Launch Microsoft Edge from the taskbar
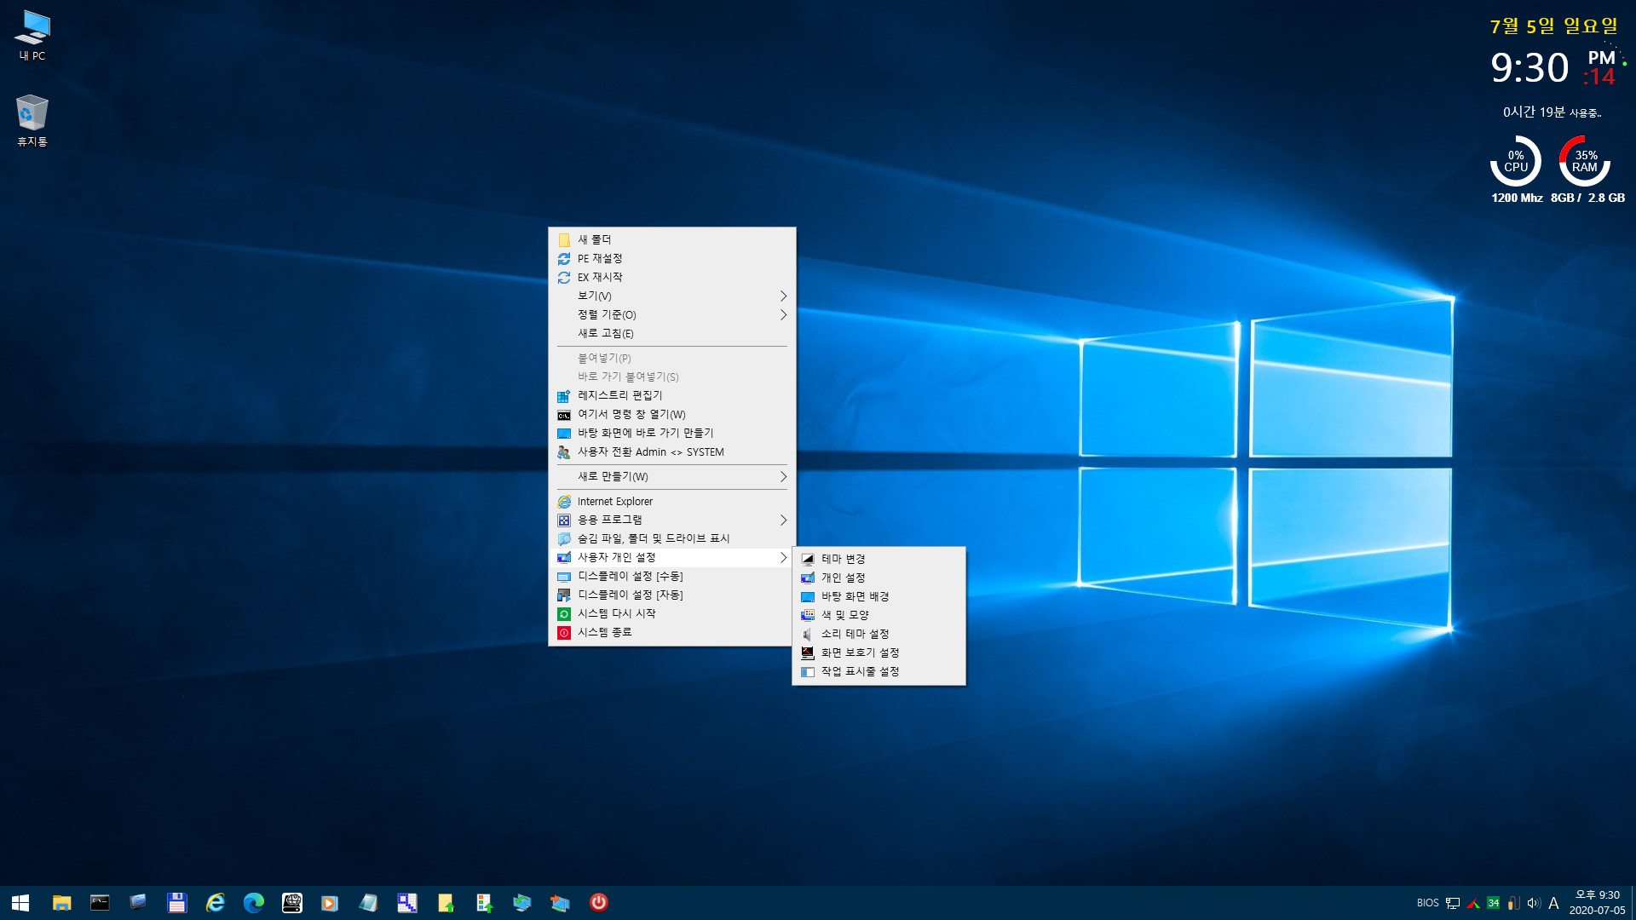The height and width of the screenshot is (920, 1636). [253, 902]
